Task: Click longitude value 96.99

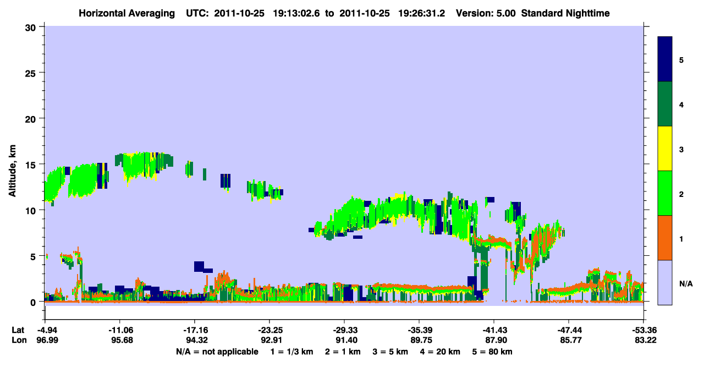Action: click(x=47, y=341)
